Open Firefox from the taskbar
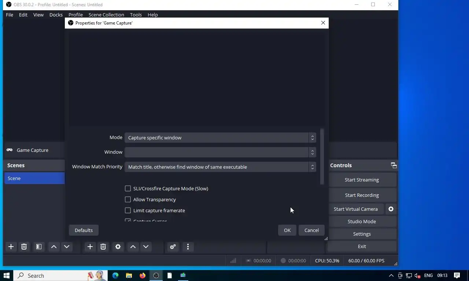This screenshot has width=469, height=281. [x=143, y=276]
